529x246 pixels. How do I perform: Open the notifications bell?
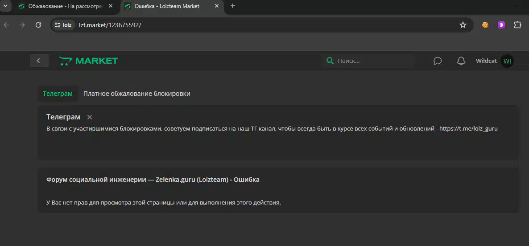click(x=461, y=61)
